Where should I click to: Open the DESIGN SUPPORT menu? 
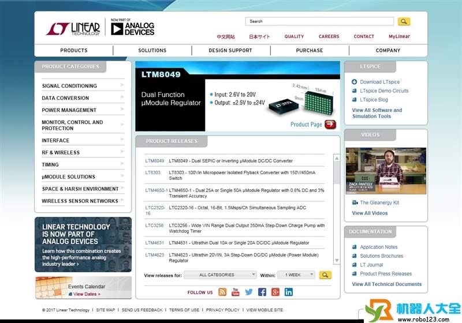pyautogui.click(x=230, y=50)
